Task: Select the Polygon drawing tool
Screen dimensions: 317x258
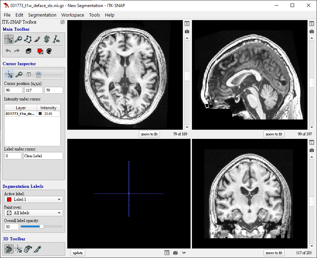Action: tap(28, 39)
